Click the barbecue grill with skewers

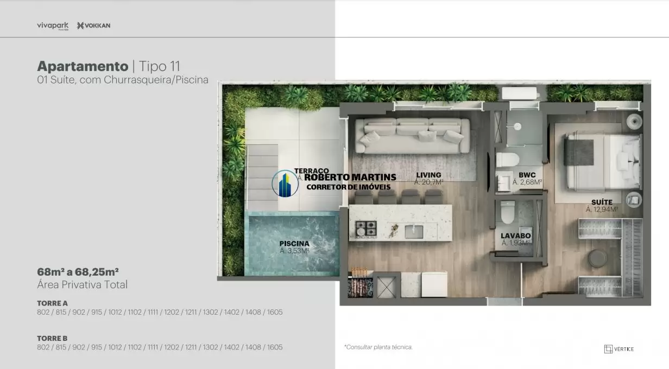pos(361,283)
